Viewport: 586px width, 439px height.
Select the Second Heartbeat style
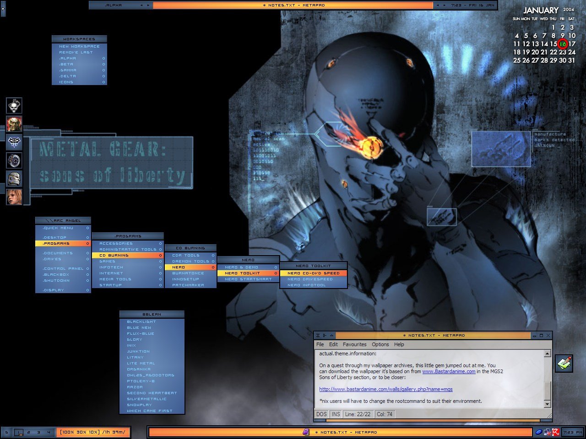[152, 393]
